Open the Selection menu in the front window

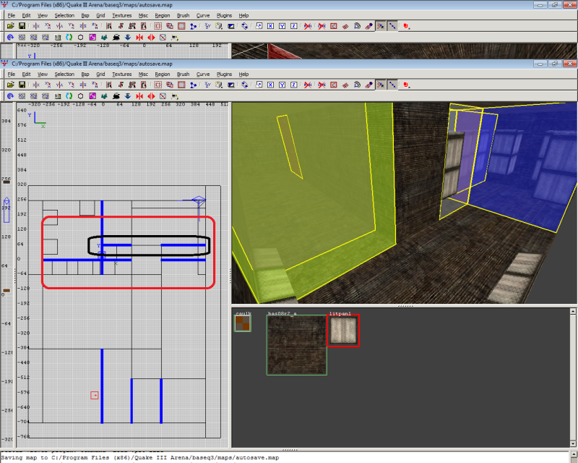(64, 75)
